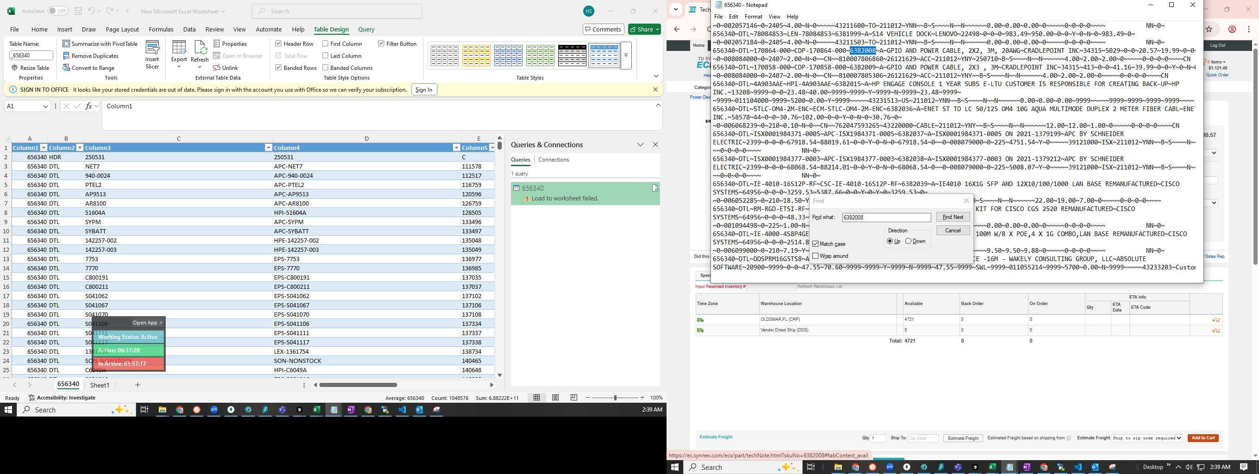This screenshot has height=474, width=1259.
Task: Open Notepad Format menu
Action: 753,17
